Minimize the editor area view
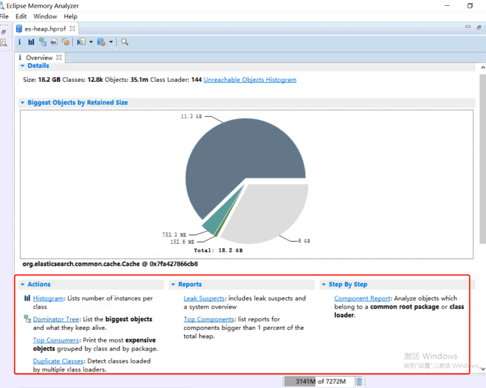This screenshot has height=388, width=486. [468, 27]
